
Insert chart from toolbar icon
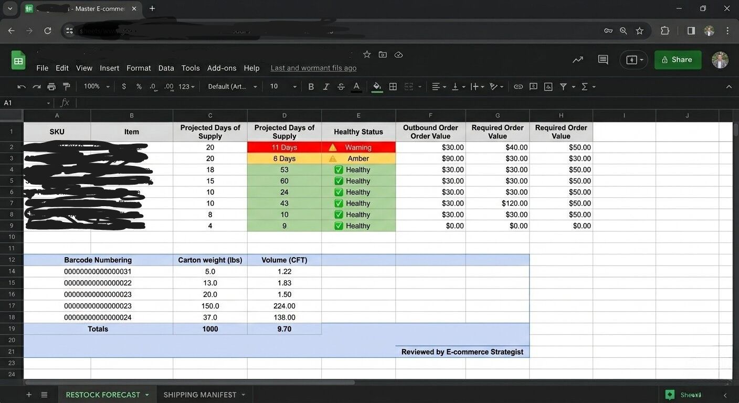click(548, 87)
